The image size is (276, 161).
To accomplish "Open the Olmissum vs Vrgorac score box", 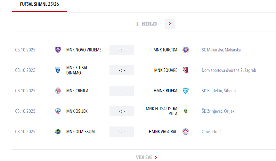I will click(x=122, y=132).
